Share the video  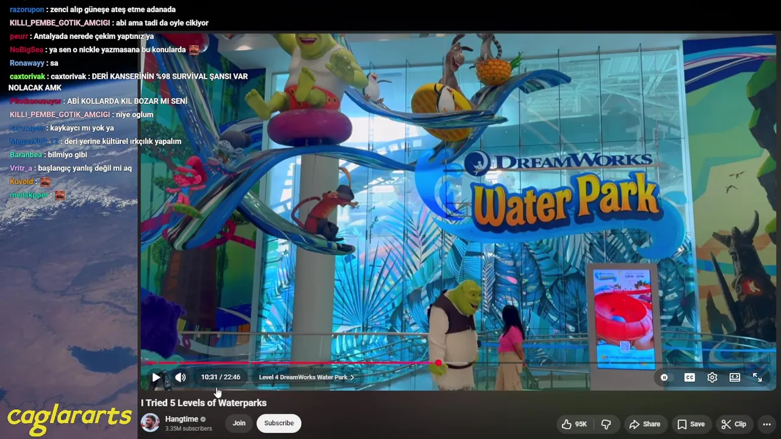[x=645, y=424]
